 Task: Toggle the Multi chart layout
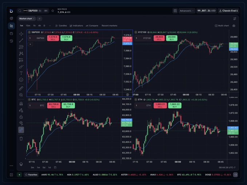pos(222,25)
